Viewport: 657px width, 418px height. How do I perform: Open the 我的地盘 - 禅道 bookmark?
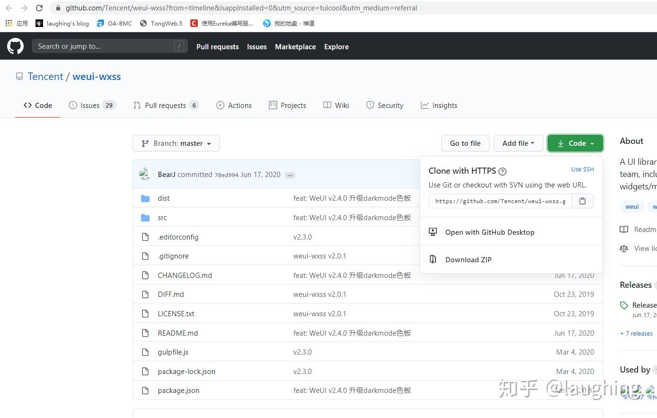pos(289,23)
